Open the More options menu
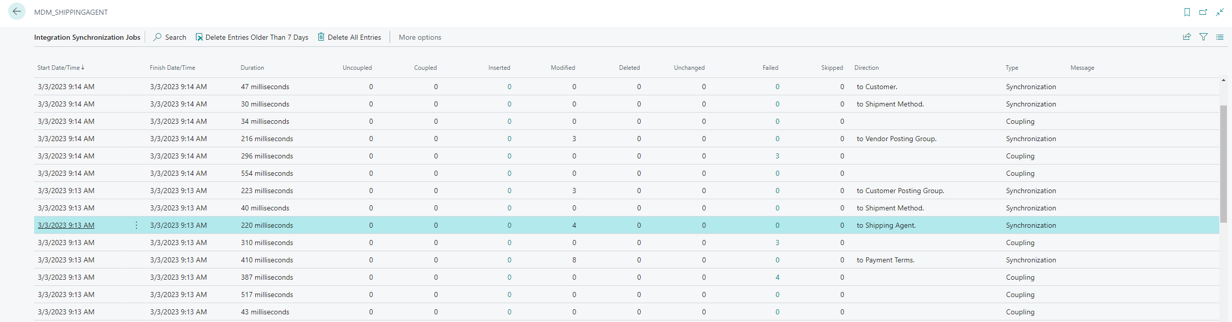 [x=420, y=37]
